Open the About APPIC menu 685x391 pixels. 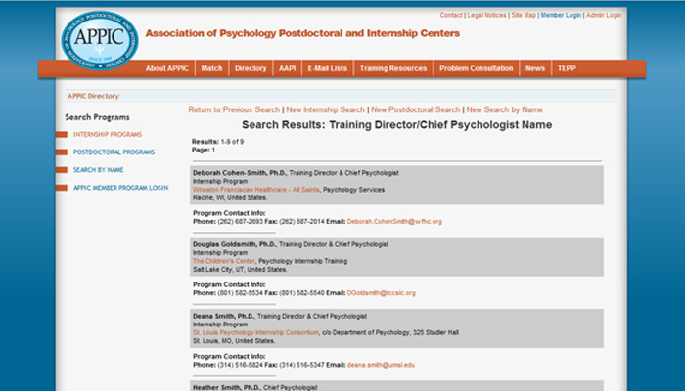click(x=167, y=68)
